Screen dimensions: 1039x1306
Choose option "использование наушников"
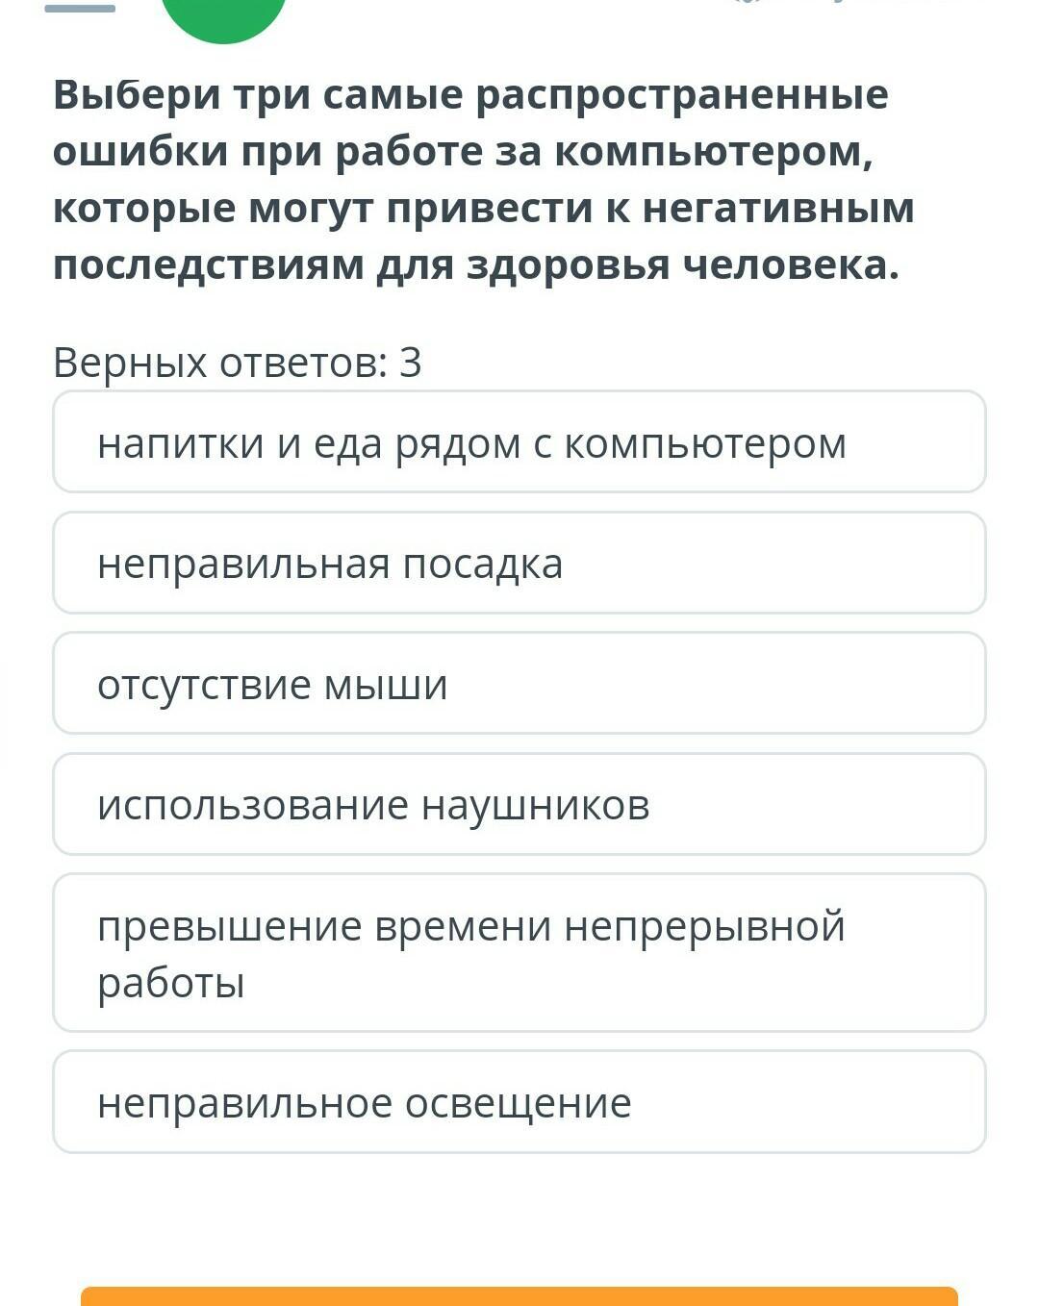(519, 804)
